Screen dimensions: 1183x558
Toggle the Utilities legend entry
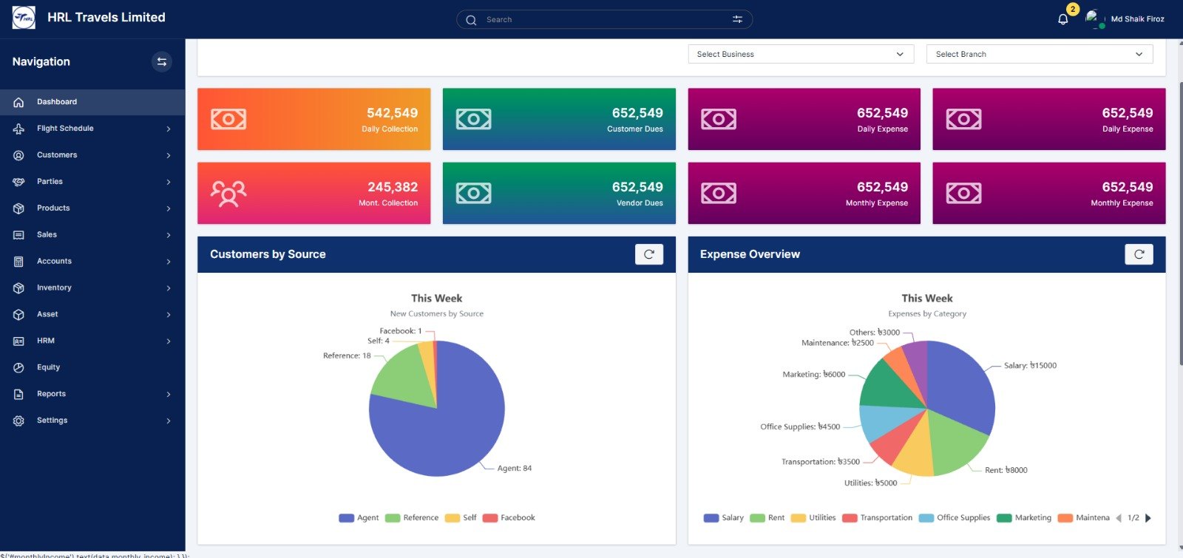click(813, 518)
